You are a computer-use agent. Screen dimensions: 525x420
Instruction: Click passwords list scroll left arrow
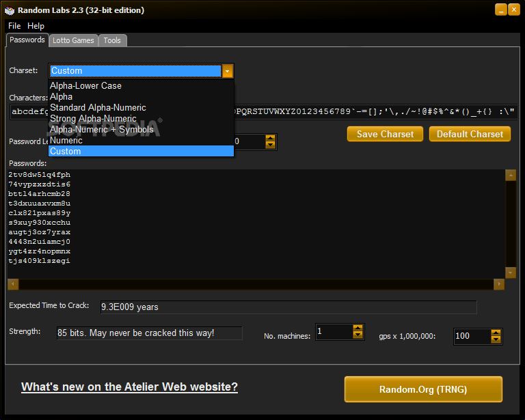point(13,284)
